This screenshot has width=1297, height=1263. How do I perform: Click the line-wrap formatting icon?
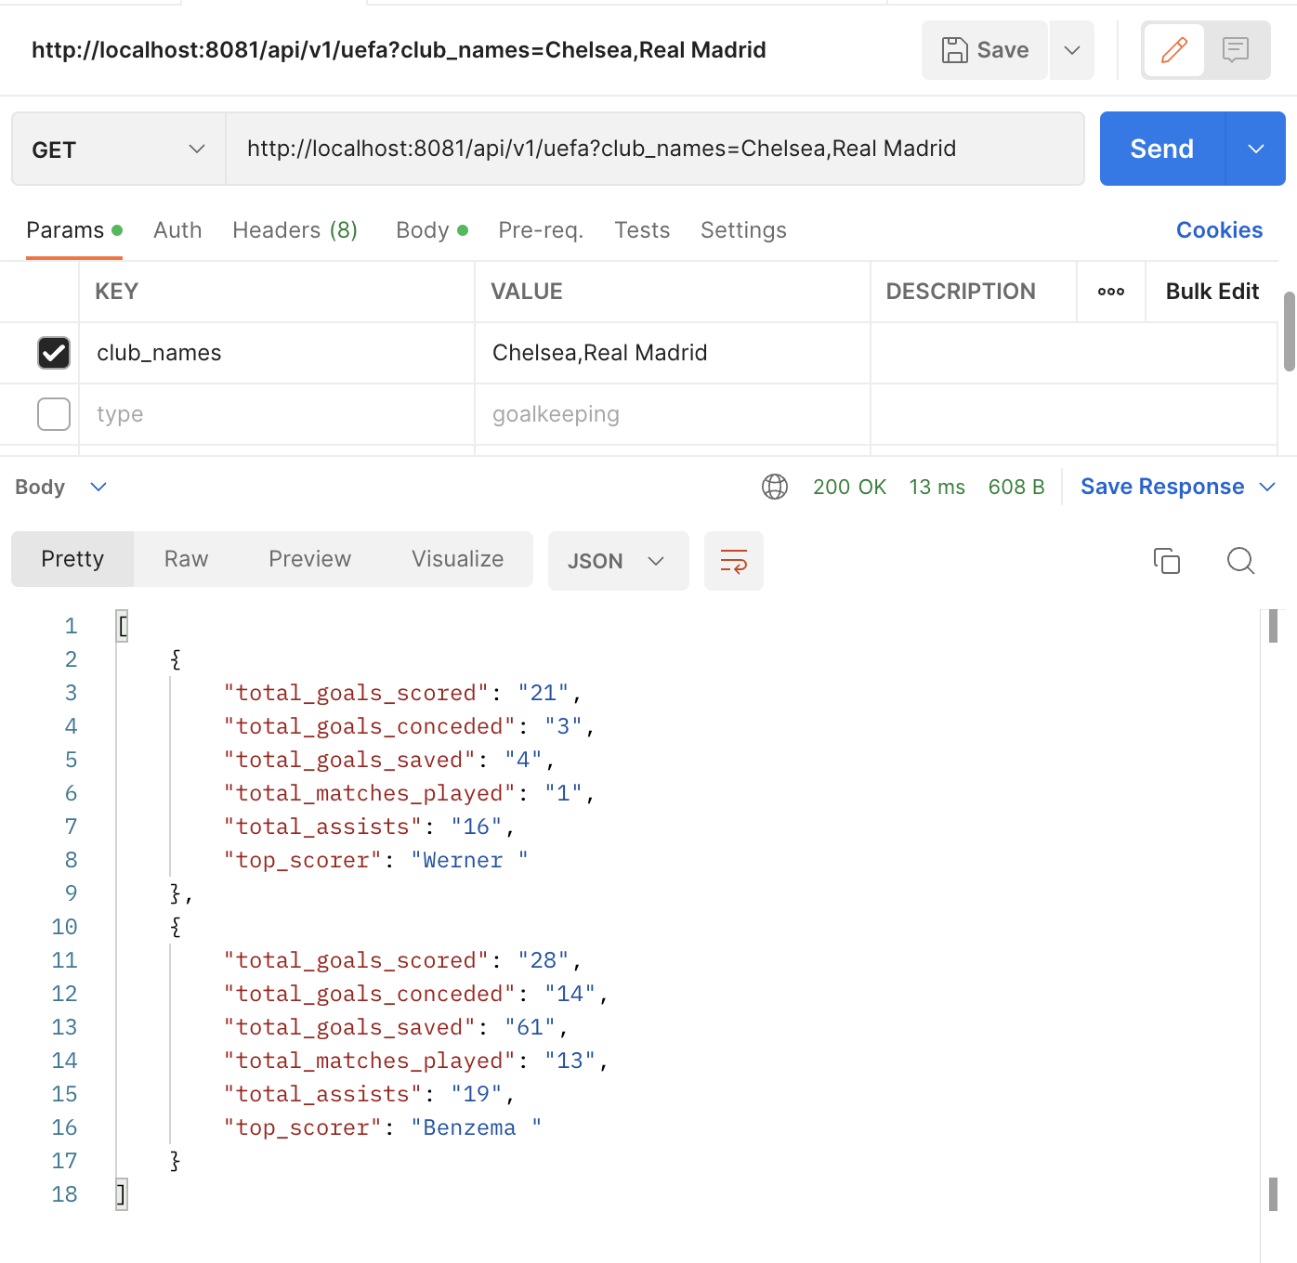point(734,561)
